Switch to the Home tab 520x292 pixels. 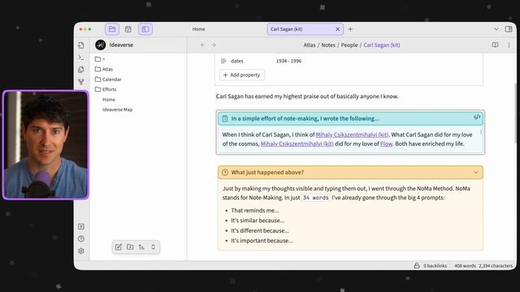pos(198,29)
